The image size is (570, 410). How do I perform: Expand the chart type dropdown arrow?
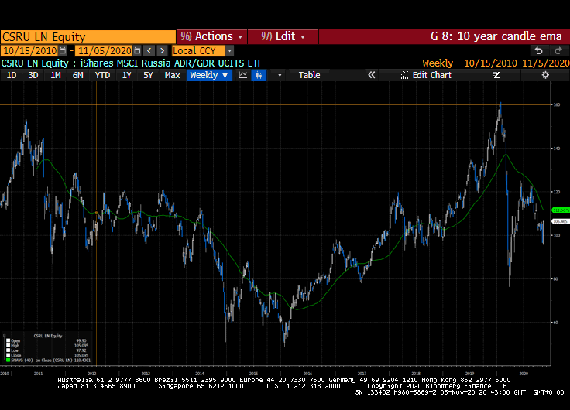pyautogui.click(x=280, y=75)
